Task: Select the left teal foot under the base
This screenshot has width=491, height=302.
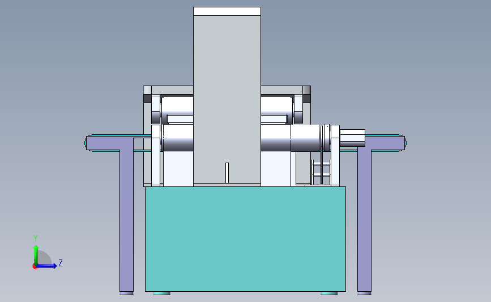Action: pyautogui.click(x=162, y=294)
